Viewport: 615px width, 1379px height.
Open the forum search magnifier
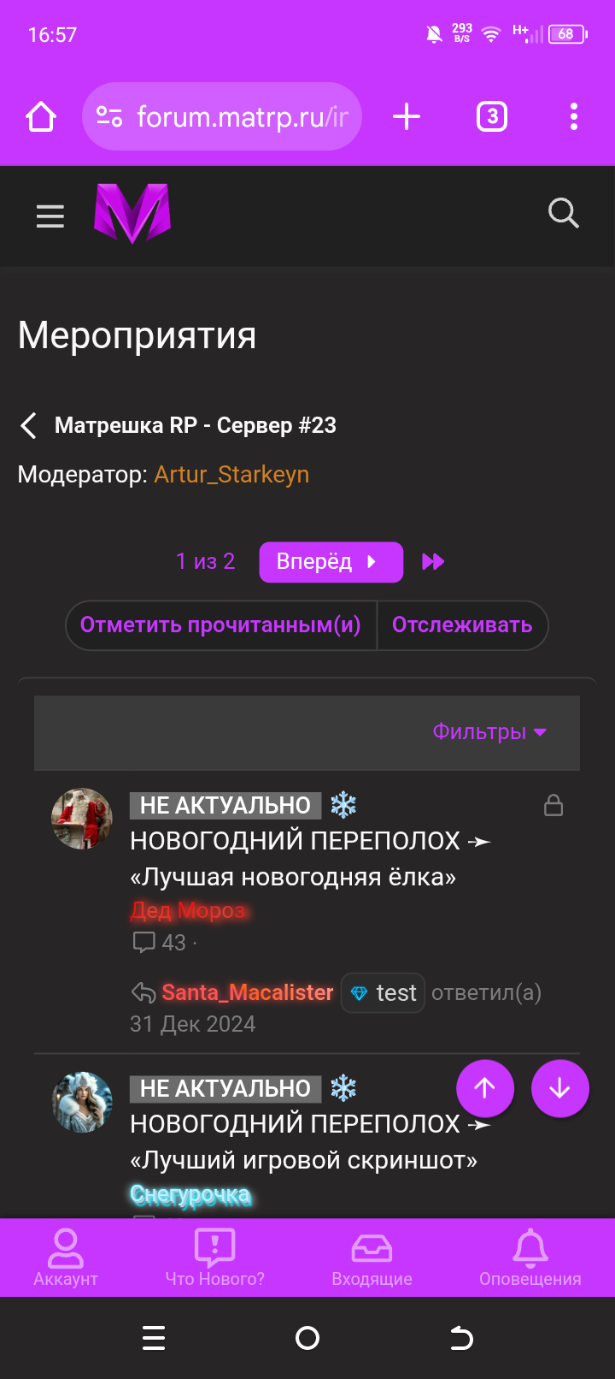pos(564,213)
